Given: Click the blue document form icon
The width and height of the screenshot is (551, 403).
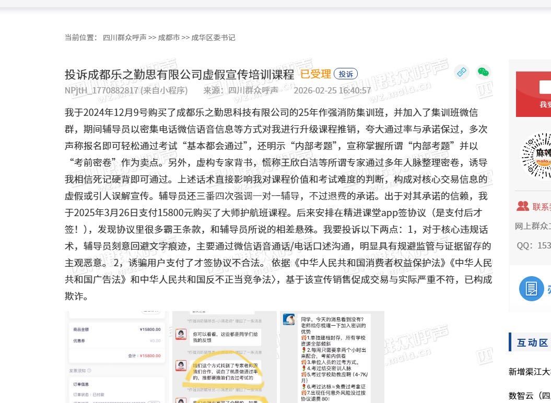Looking at the screenshot, I should pyautogui.click(x=531, y=289).
